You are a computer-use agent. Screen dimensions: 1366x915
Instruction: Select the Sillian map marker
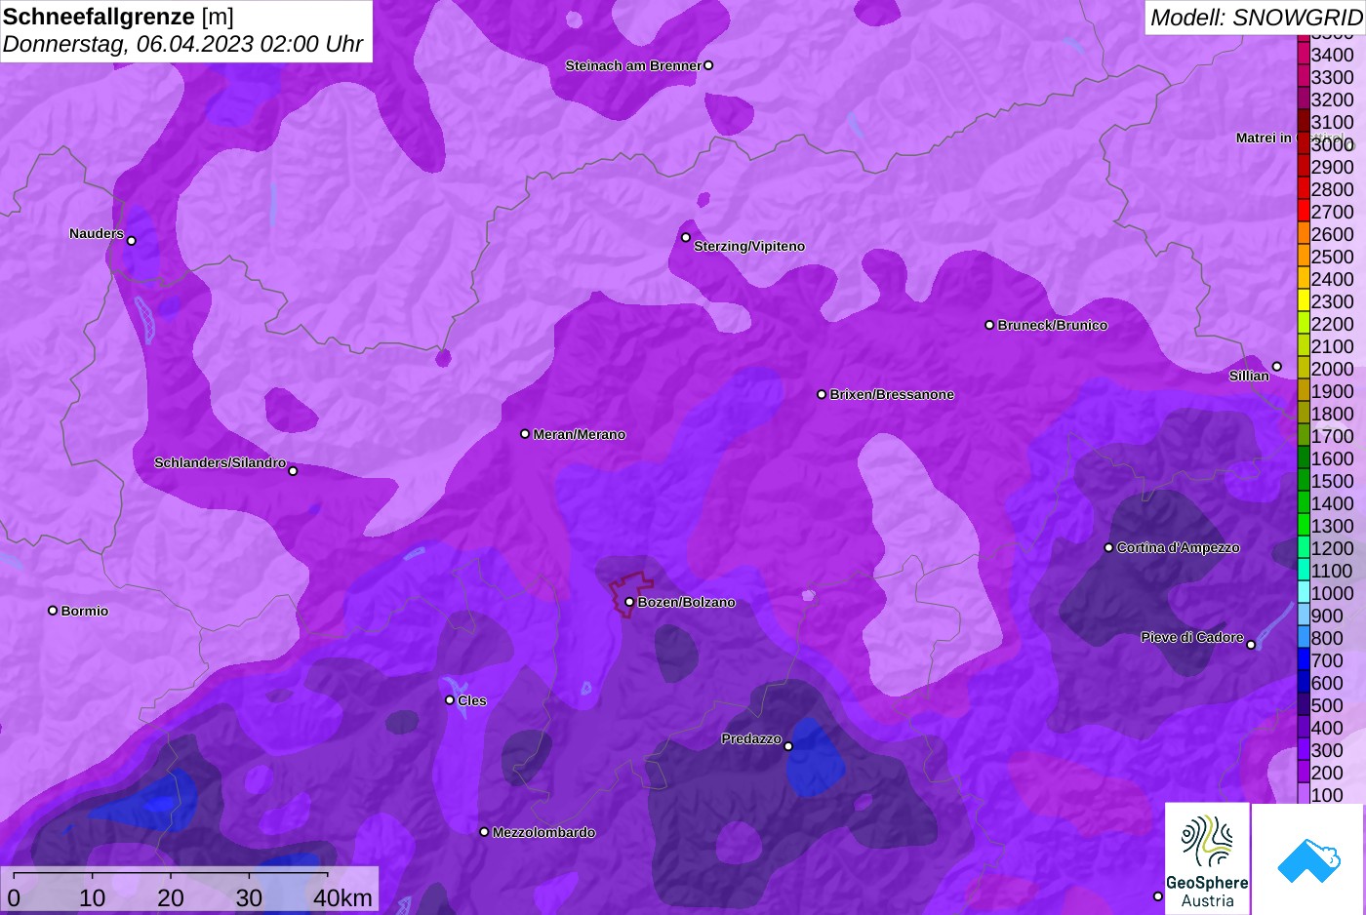1276,367
